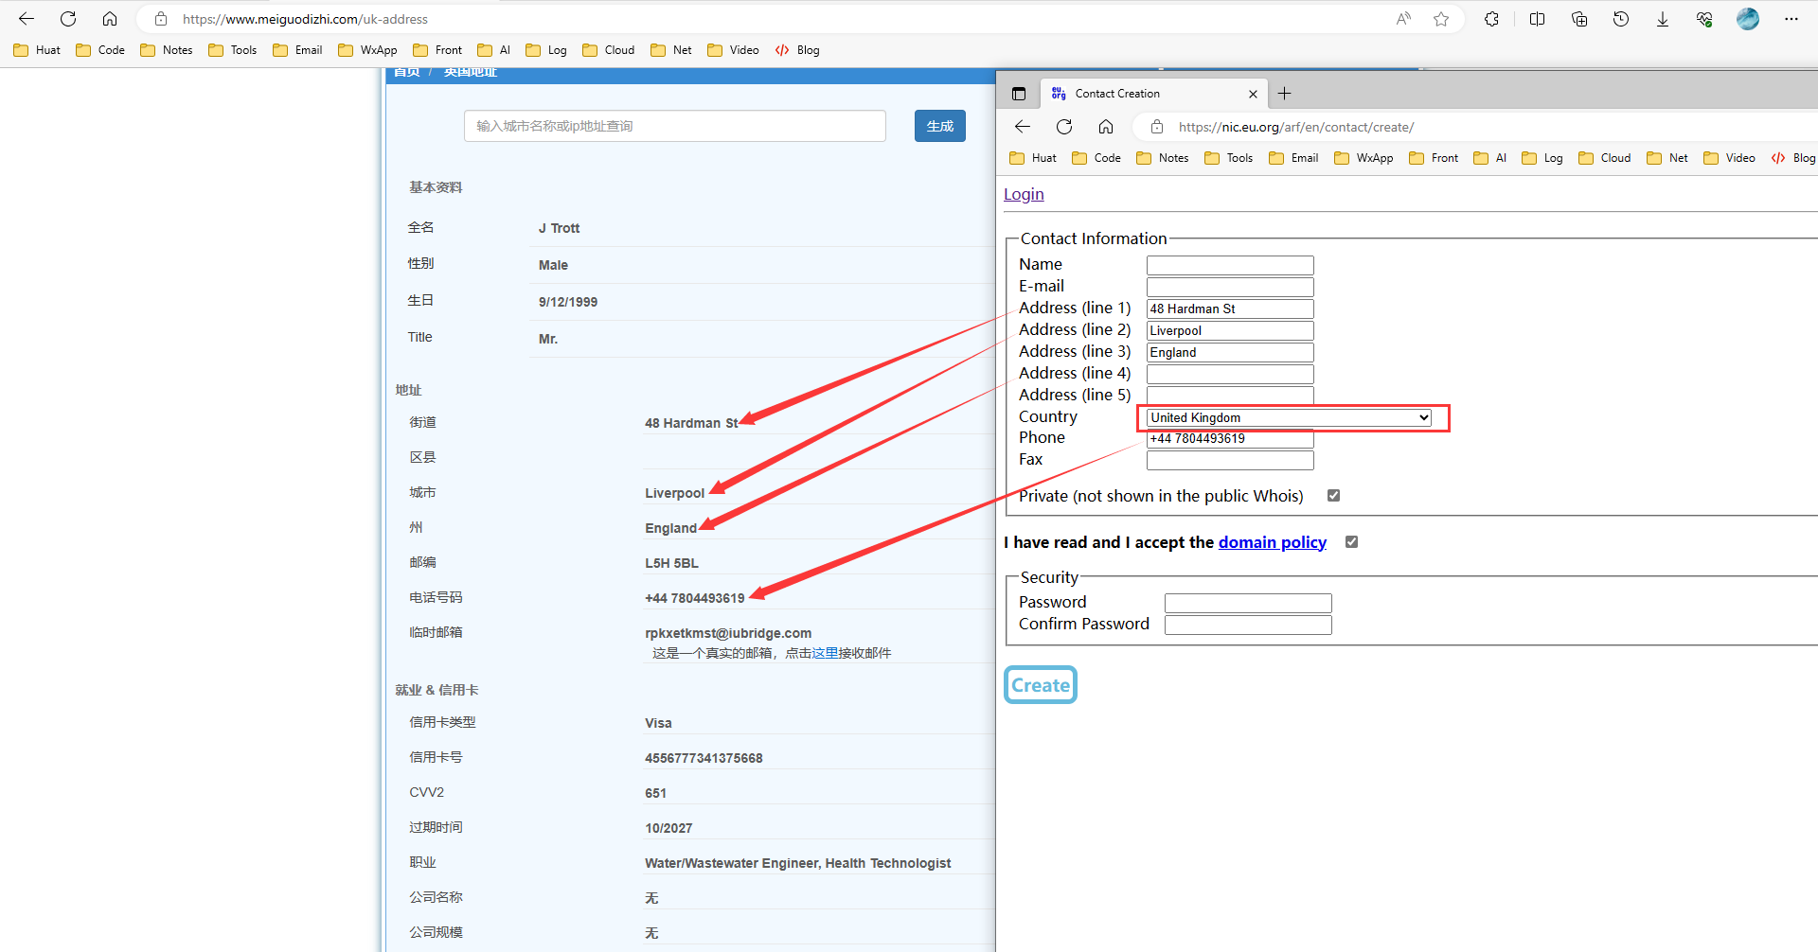The height and width of the screenshot is (952, 1818).
Task: Click the Read aloud icon in address bar
Action: tap(1403, 19)
